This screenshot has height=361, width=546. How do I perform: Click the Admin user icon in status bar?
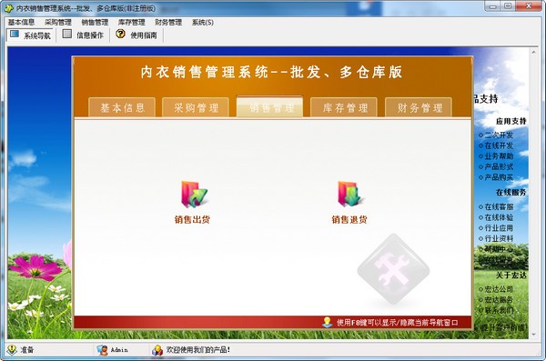click(102, 349)
